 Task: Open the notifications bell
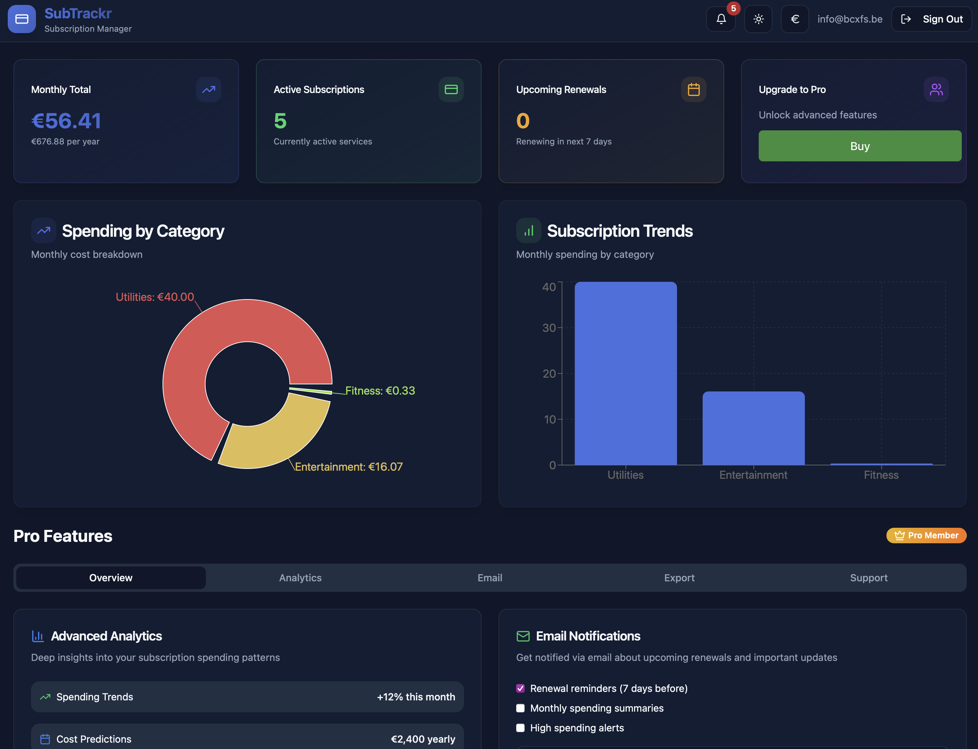point(721,19)
